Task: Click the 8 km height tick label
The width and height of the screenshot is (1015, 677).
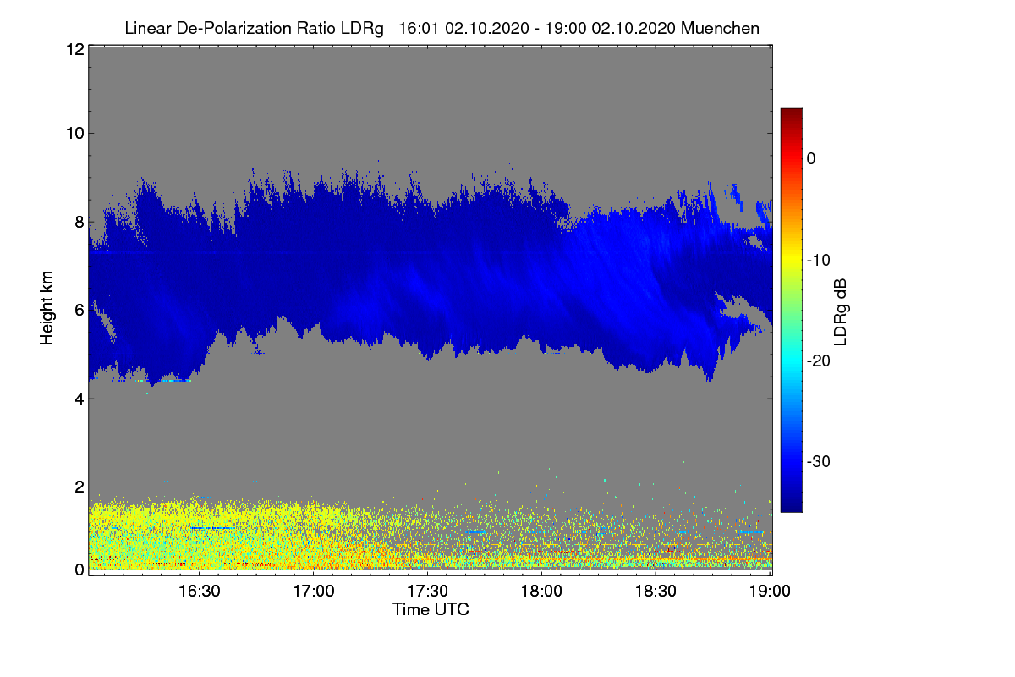Action: [x=78, y=222]
